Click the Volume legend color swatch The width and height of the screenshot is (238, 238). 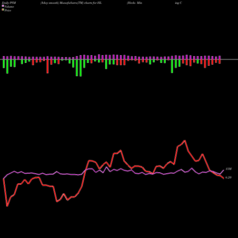coord(3,6)
